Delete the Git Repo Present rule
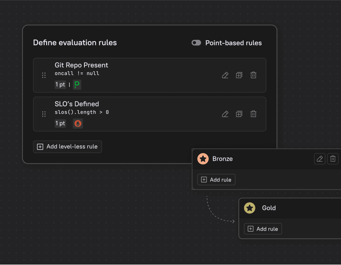The width and height of the screenshot is (341, 265). click(x=253, y=75)
